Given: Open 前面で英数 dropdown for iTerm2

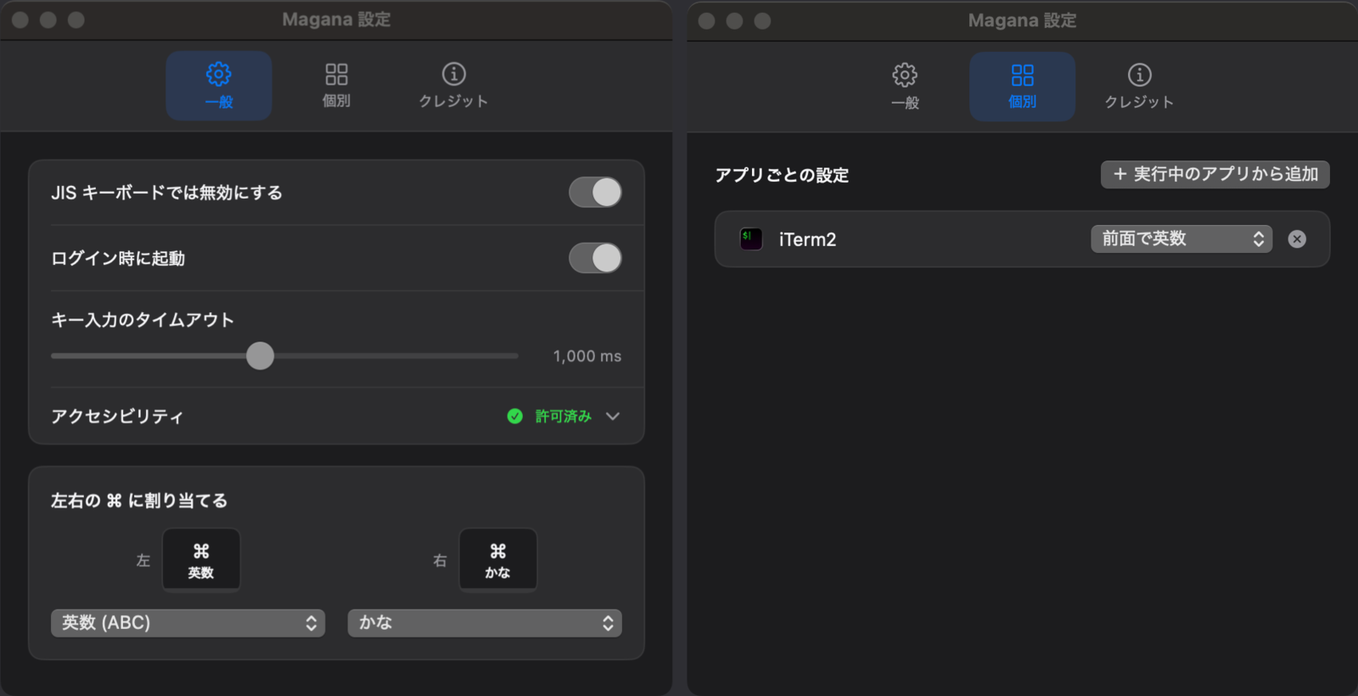Looking at the screenshot, I should (1181, 239).
